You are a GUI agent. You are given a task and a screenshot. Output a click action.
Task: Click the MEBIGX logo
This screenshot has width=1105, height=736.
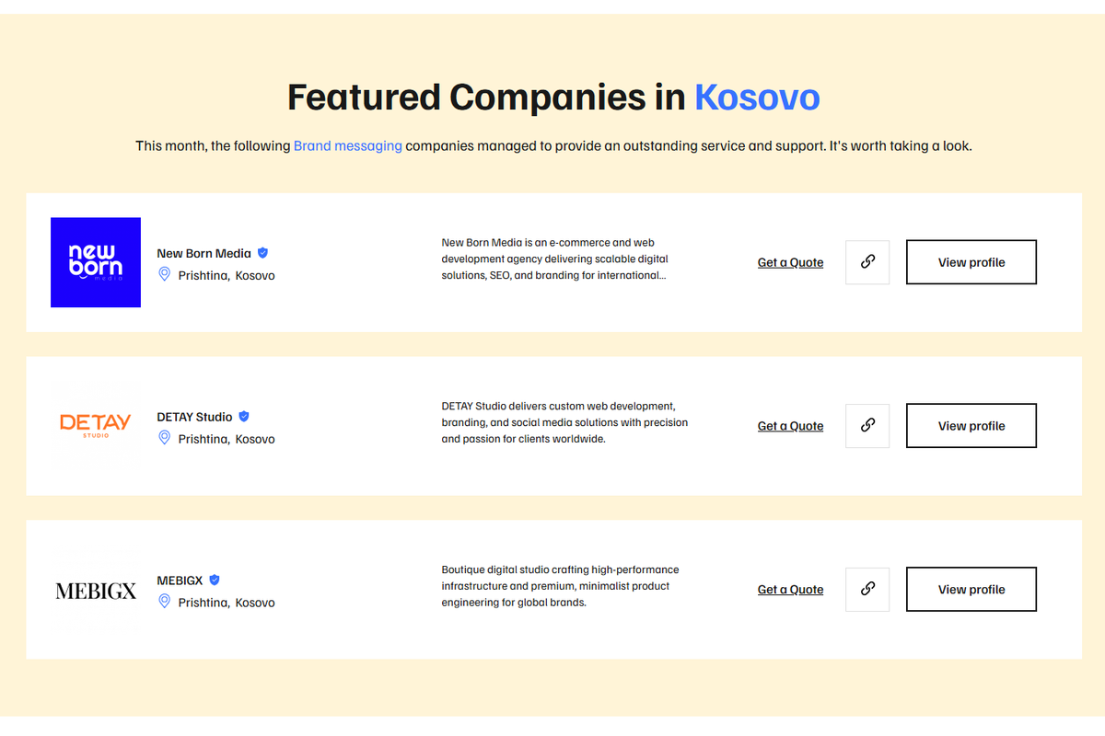point(96,590)
